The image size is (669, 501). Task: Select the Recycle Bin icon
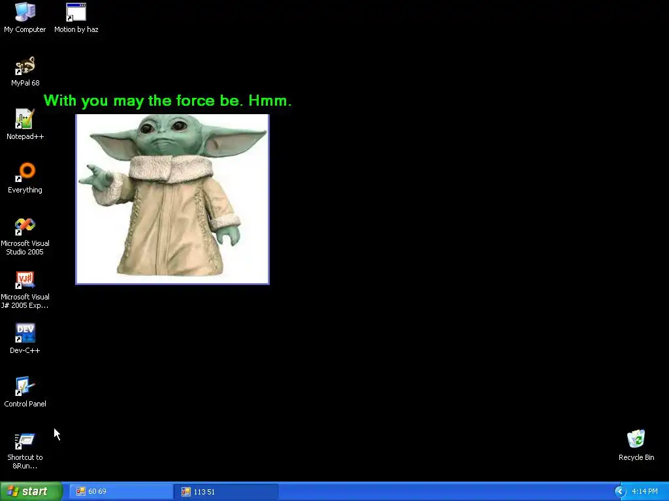636,439
